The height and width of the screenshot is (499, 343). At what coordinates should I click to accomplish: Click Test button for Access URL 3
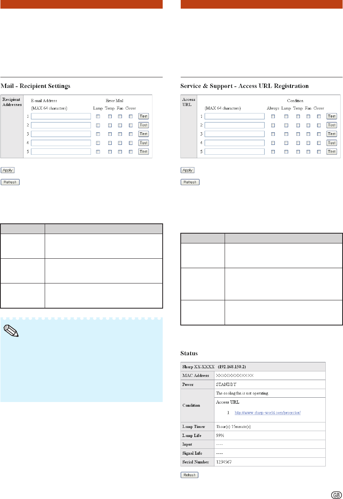coord(332,134)
